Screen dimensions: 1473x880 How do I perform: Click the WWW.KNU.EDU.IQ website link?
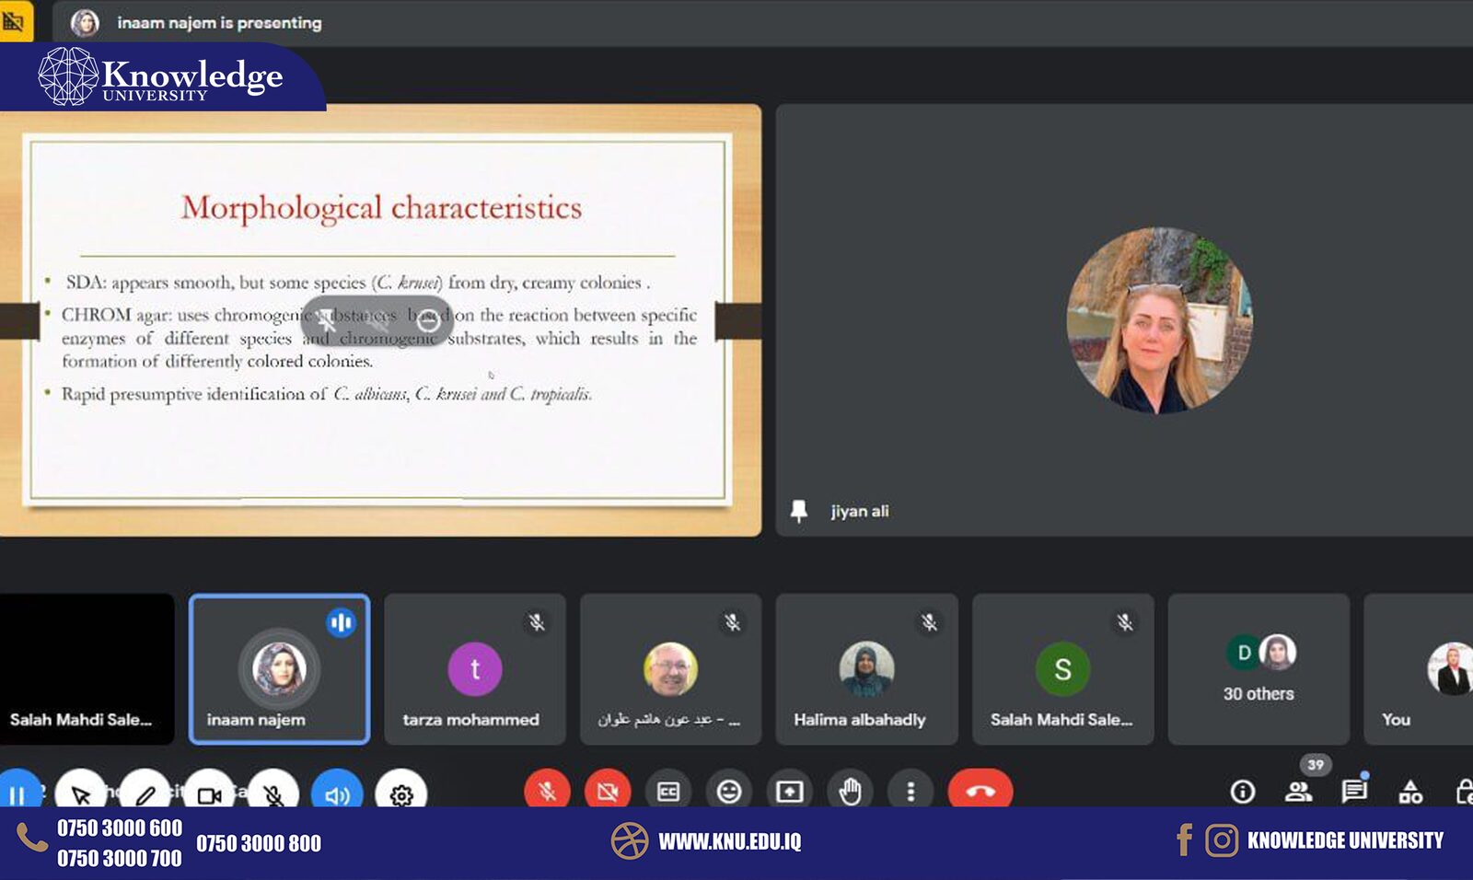click(729, 841)
